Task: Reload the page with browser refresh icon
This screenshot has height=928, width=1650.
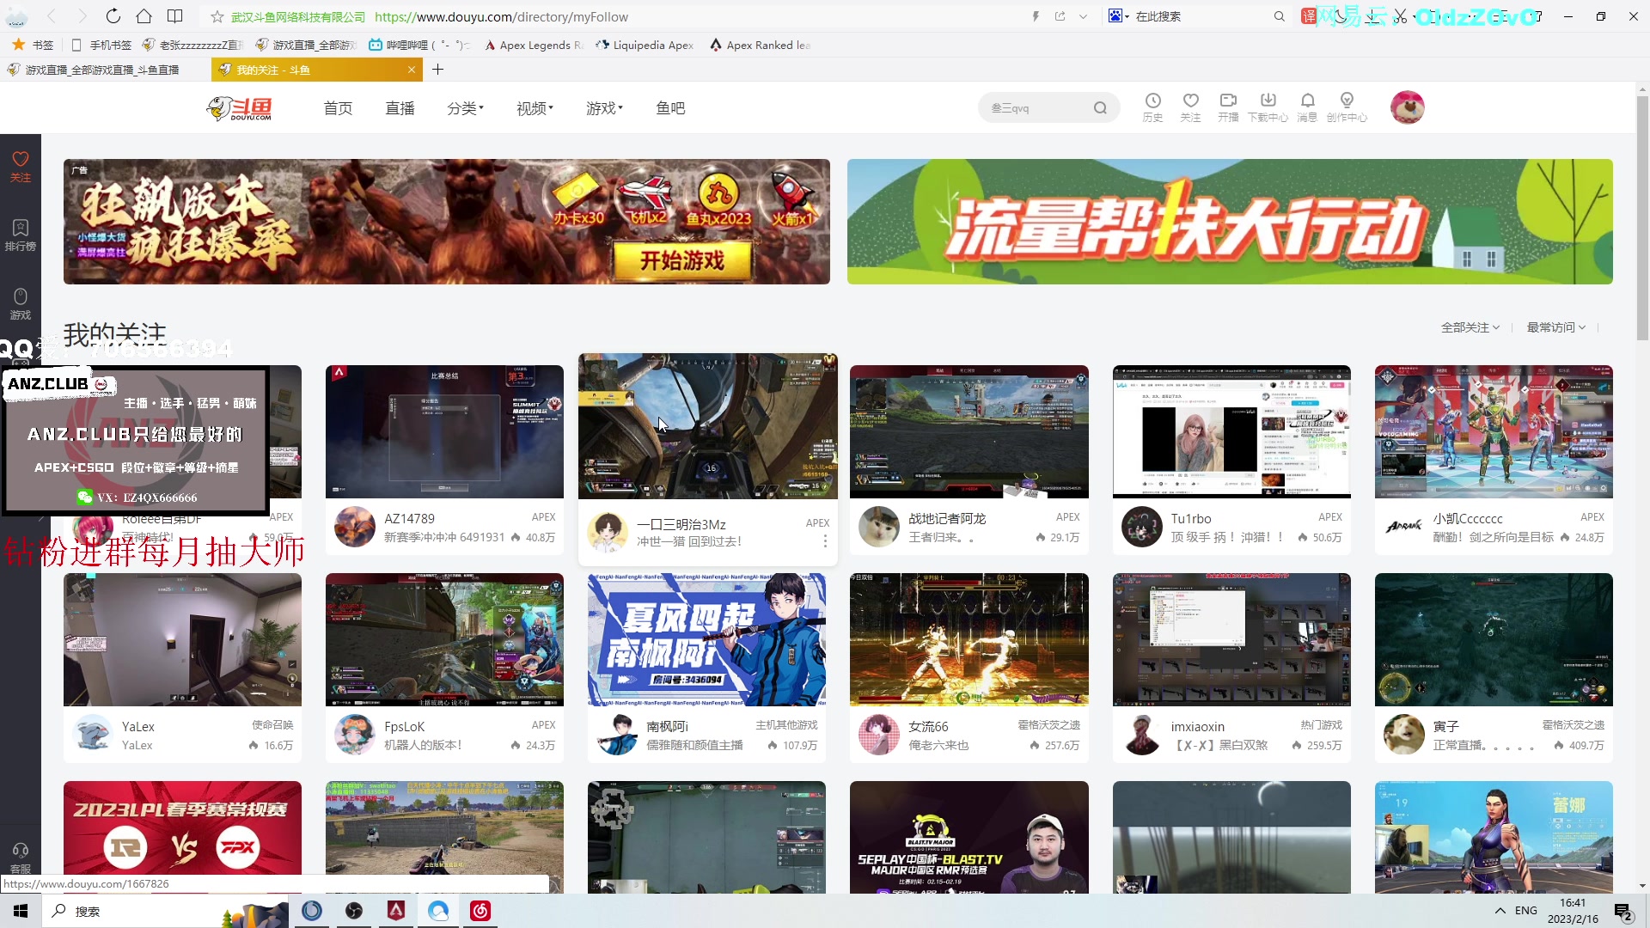Action: (113, 16)
